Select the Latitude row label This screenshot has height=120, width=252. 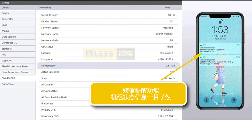46,53
